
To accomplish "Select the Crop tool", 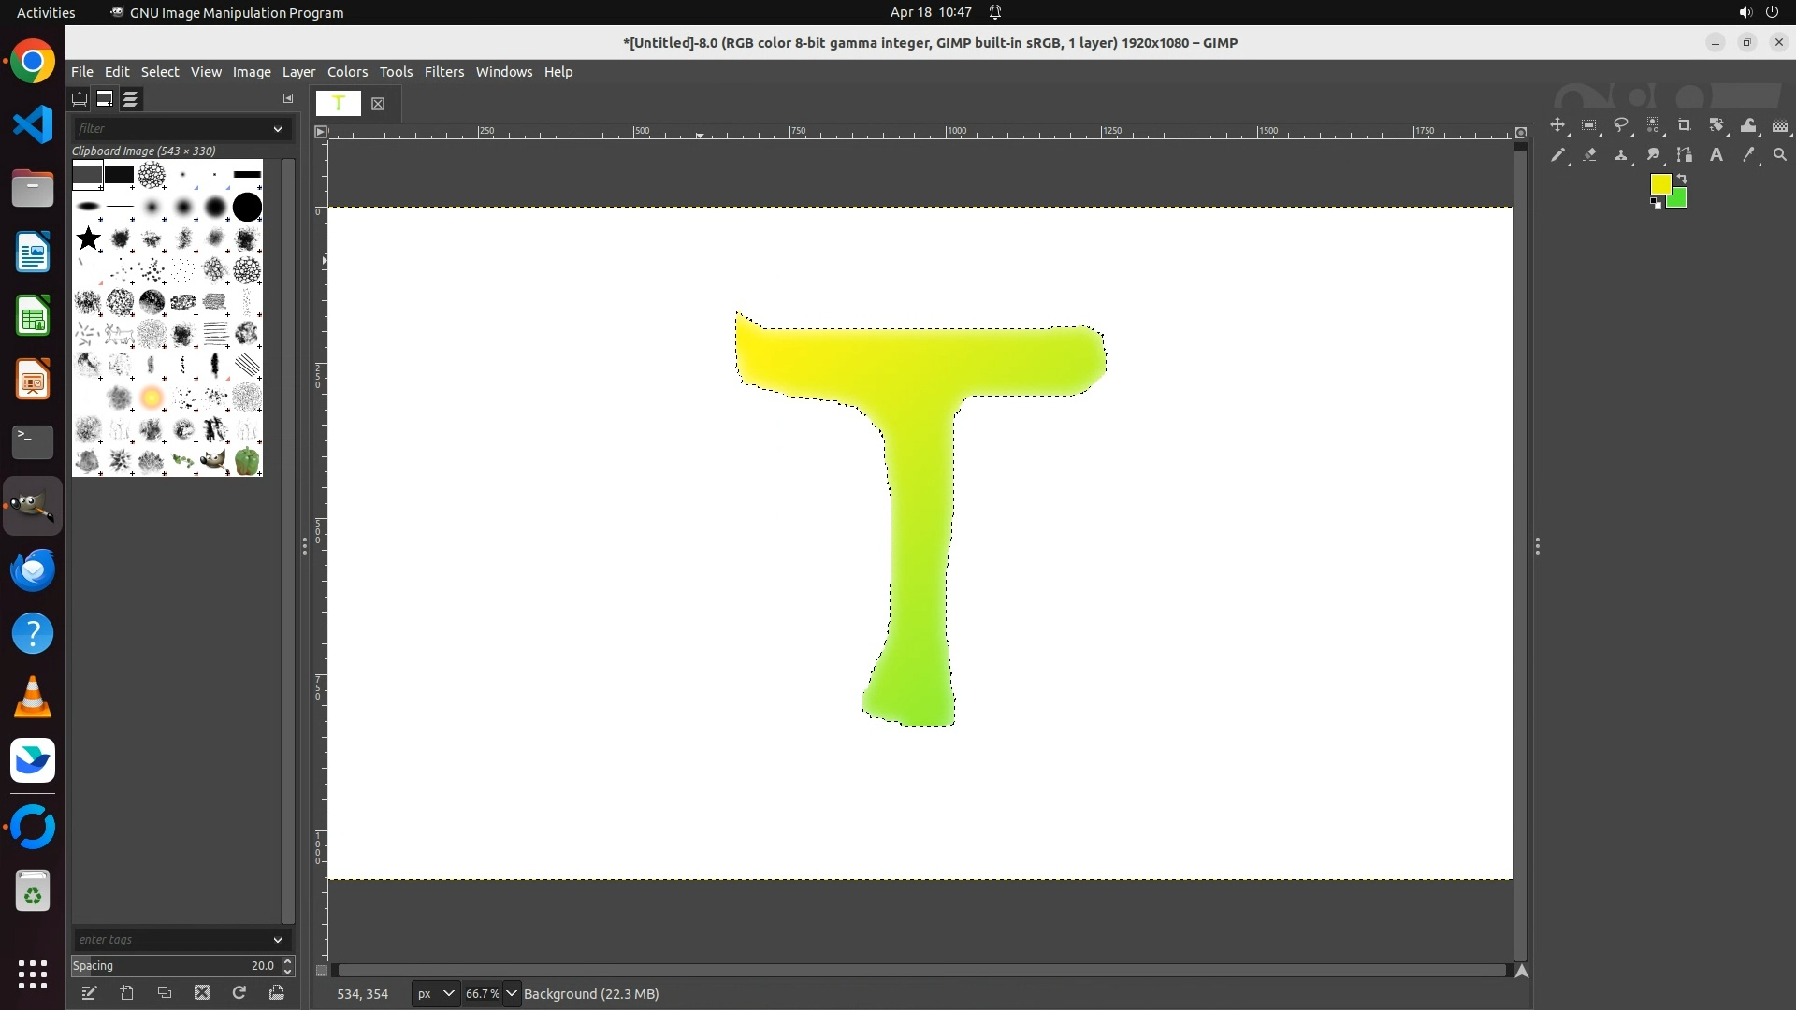I will [1685, 125].
